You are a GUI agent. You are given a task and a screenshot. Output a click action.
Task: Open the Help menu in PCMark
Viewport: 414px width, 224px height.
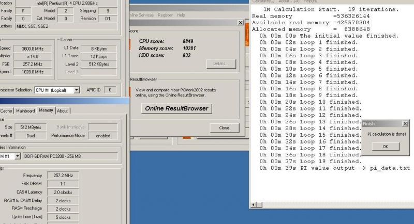click(x=181, y=15)
